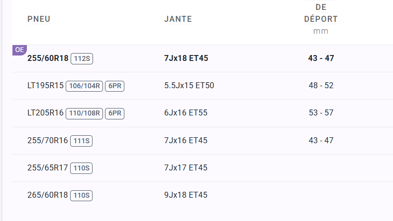Click the 110/108R load index badge
Screen dimensions: 393x221
pyautogui.click(x=84, y=113)
